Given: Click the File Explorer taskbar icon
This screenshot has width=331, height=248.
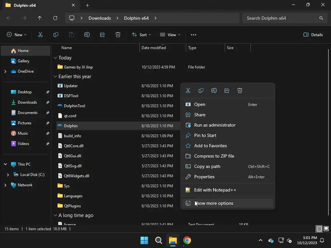Looking at the screenshot, I should (x=173, y=240).
